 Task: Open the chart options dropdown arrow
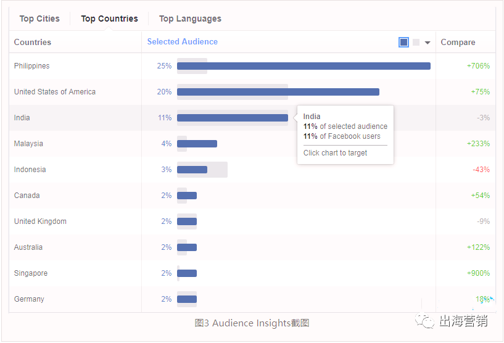428,43
